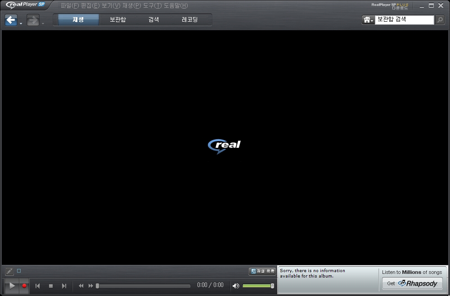The height and width of the screenshot is (296, 450).
Task: Open the forward button history dropdown
Action: point(43,23)
